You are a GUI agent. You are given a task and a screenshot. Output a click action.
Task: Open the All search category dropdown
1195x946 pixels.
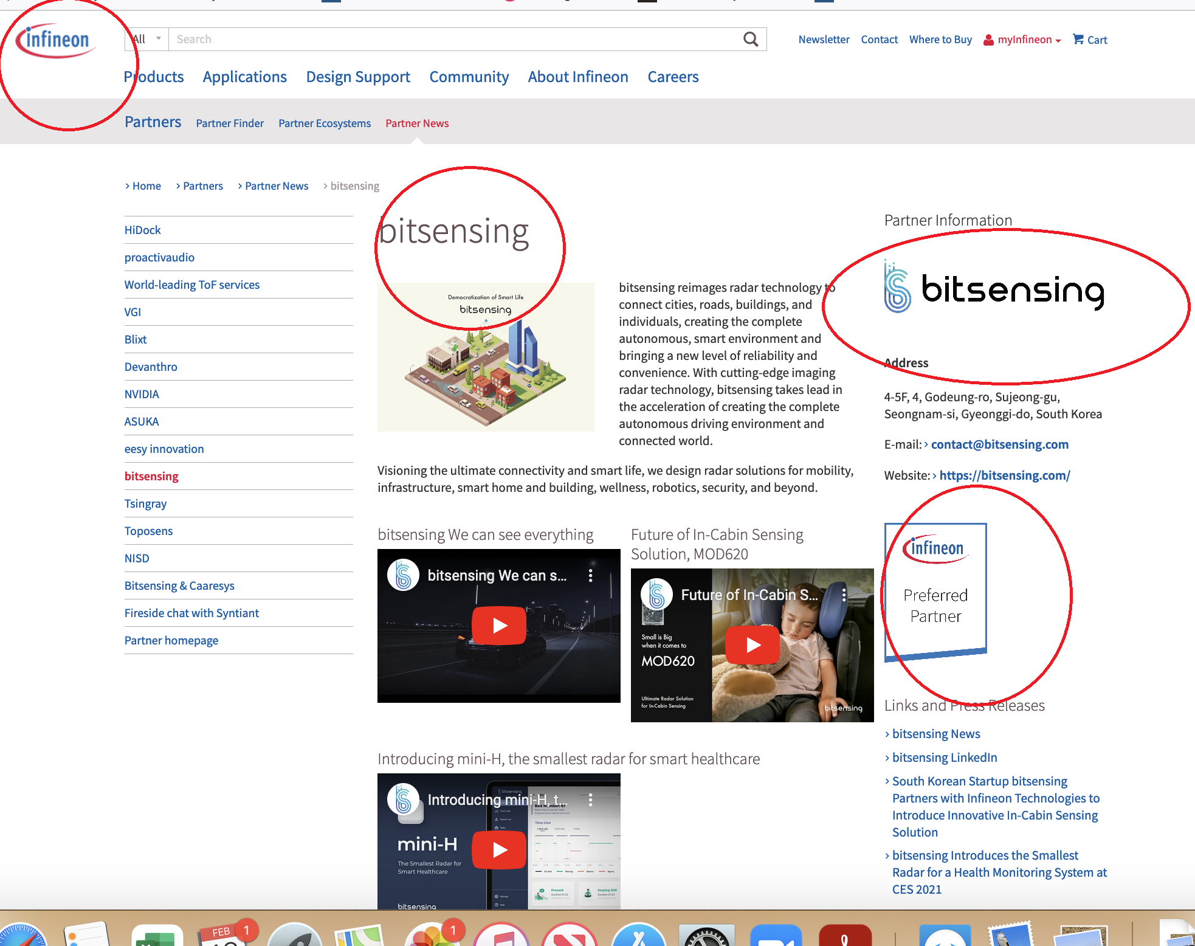[x=147, y=39]
